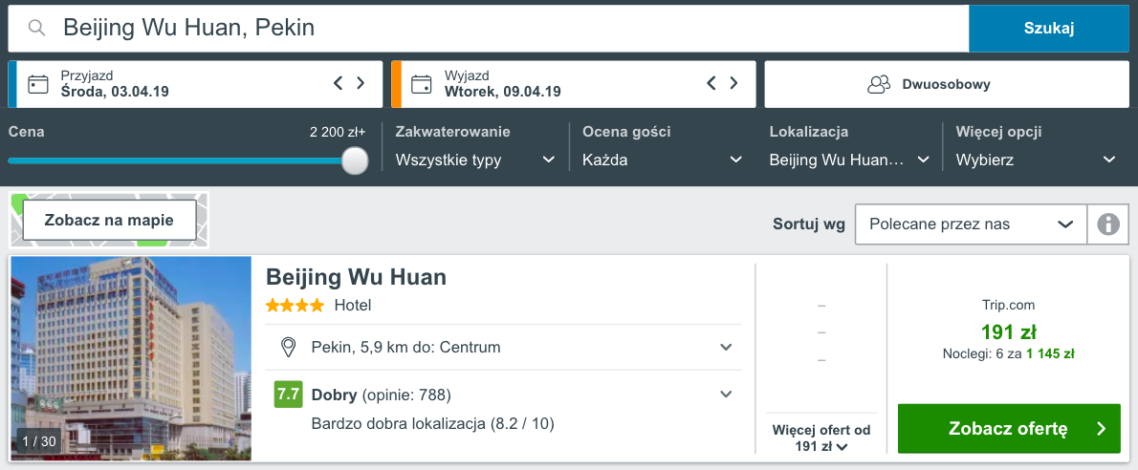1138x470 pixels.
Task: Open the Sortuj wg sort dropdown
Action: [x=970, y=224]
